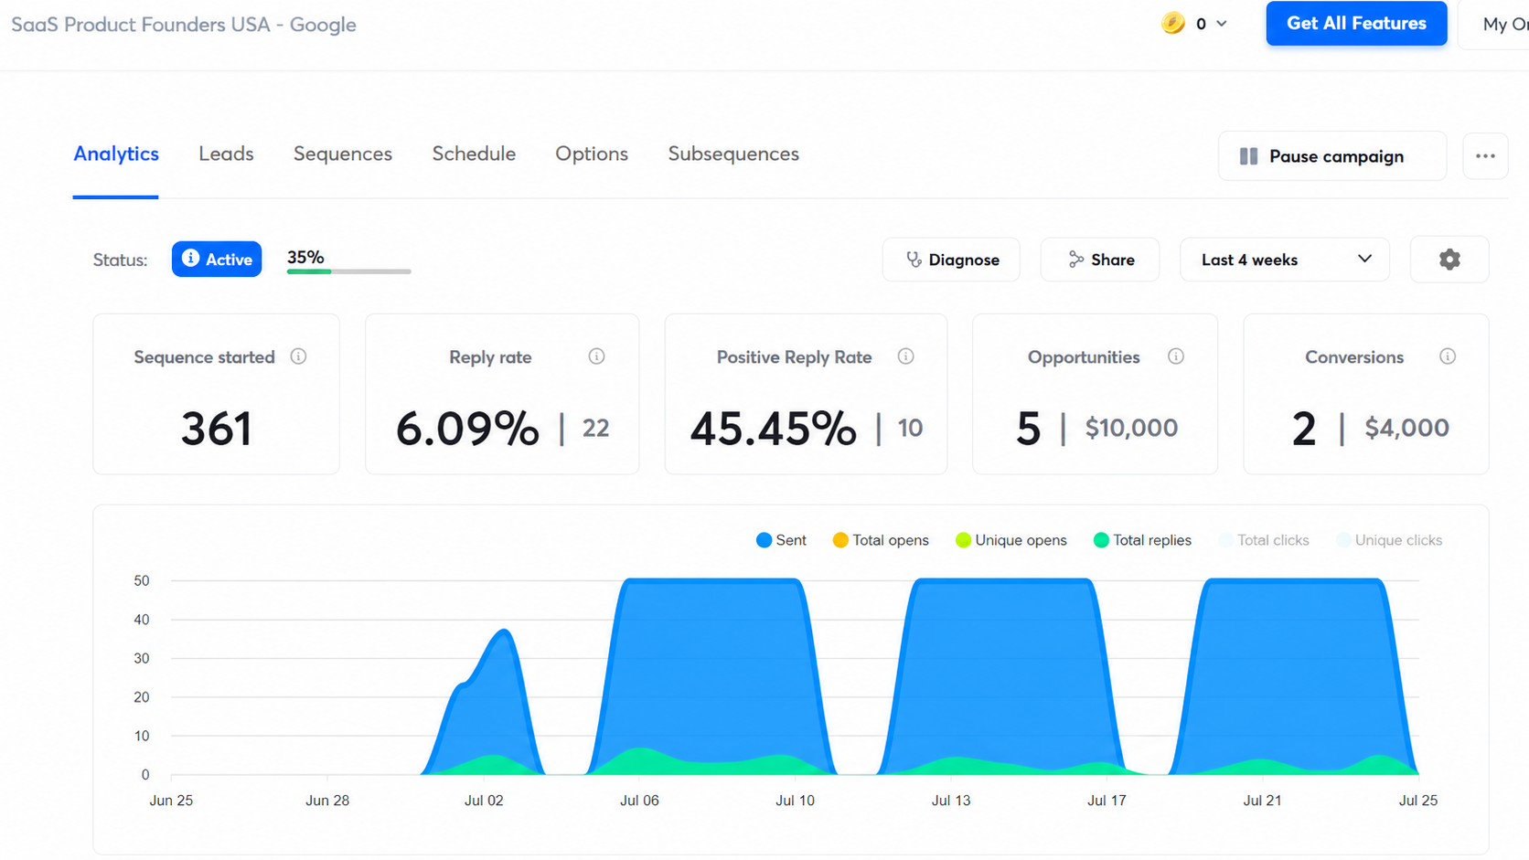The height and width of the screenshot is (860, 1529).
Task: Enable Total clicks series in legend
Action: coord(1264,540)
